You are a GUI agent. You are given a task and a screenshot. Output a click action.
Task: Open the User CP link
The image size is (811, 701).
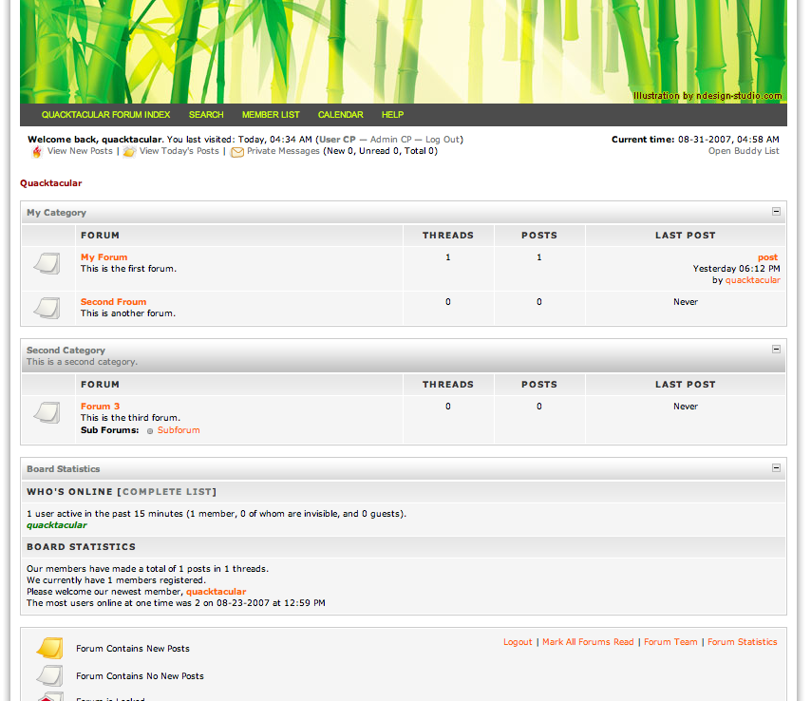(337, 140)
